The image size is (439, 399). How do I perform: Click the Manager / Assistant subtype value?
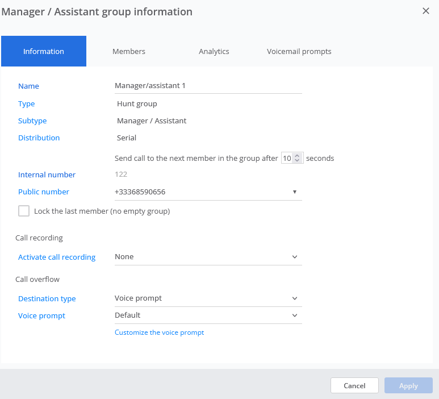152,120
